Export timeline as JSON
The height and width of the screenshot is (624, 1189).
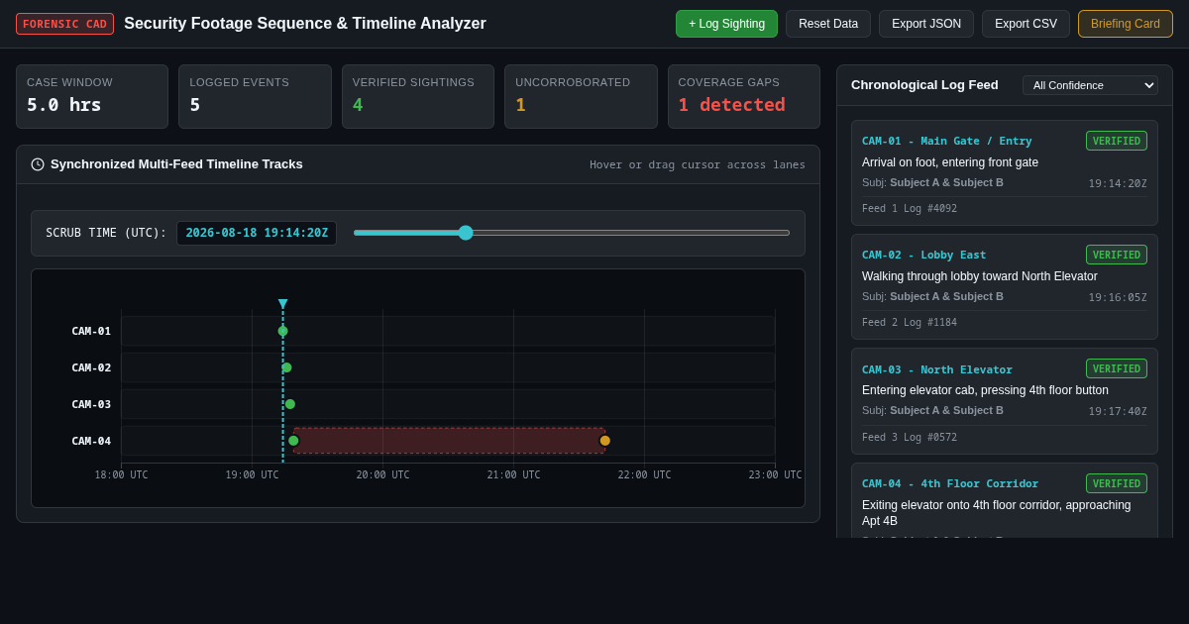[926, 24]
